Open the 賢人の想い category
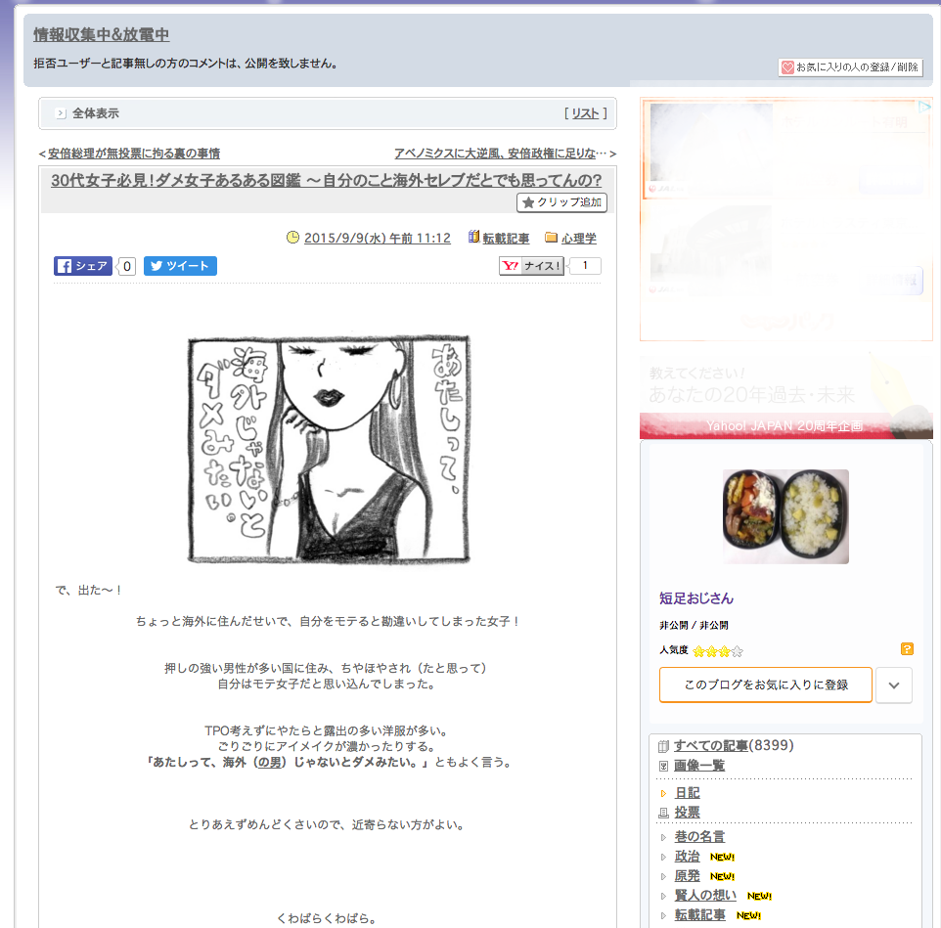The image size is (941, 928). point(705,895)
